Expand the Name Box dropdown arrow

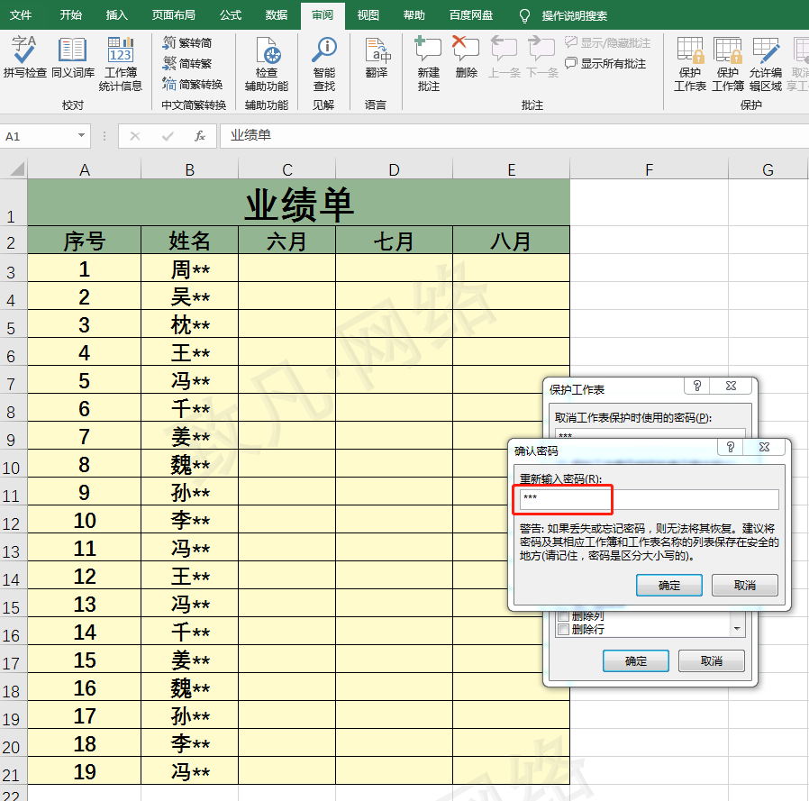click(81, 136)
